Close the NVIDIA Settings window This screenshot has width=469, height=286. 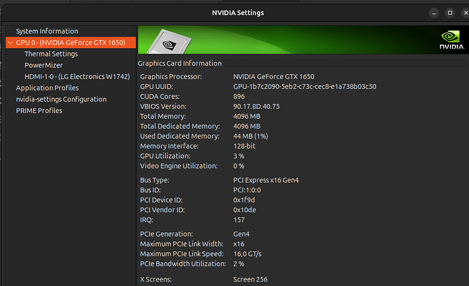tap(464, 12)
